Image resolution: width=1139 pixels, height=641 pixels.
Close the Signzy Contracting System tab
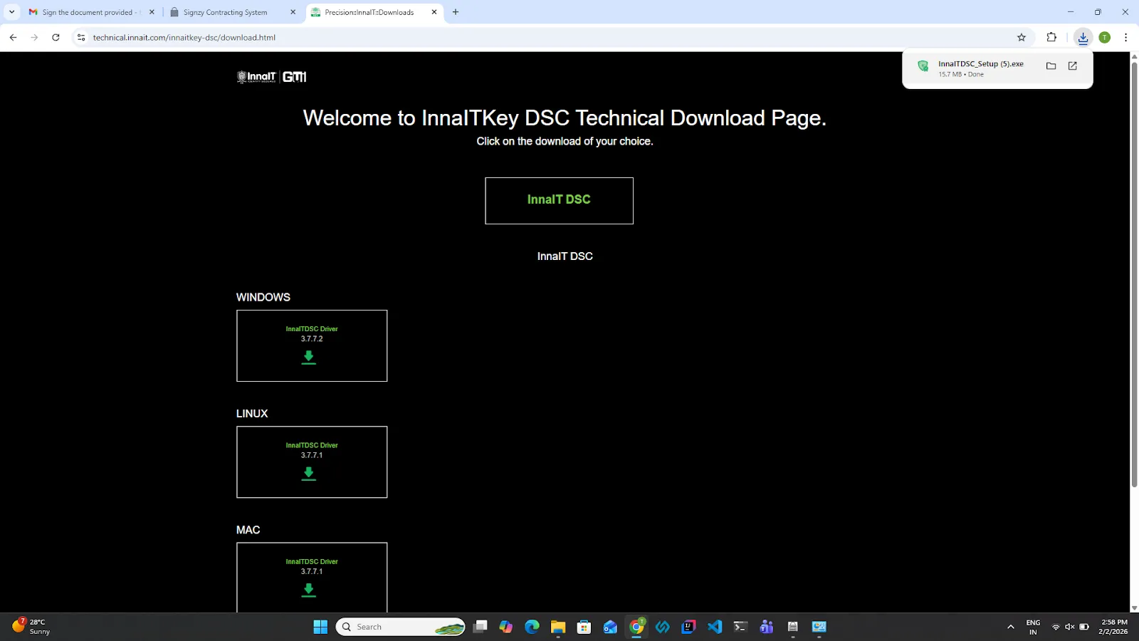293,12
